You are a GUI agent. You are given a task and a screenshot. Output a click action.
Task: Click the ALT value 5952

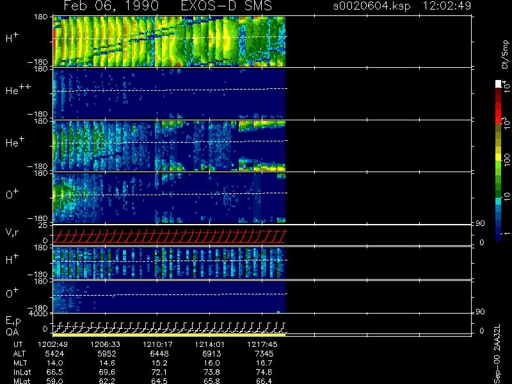tap(107, 354)
